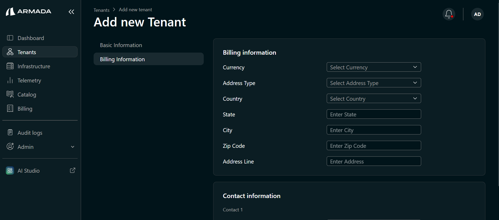Image resolution: width=499 pixels, height=220 pixels.
Task: Switch to Basic Information step
Action: pos(148,45)
